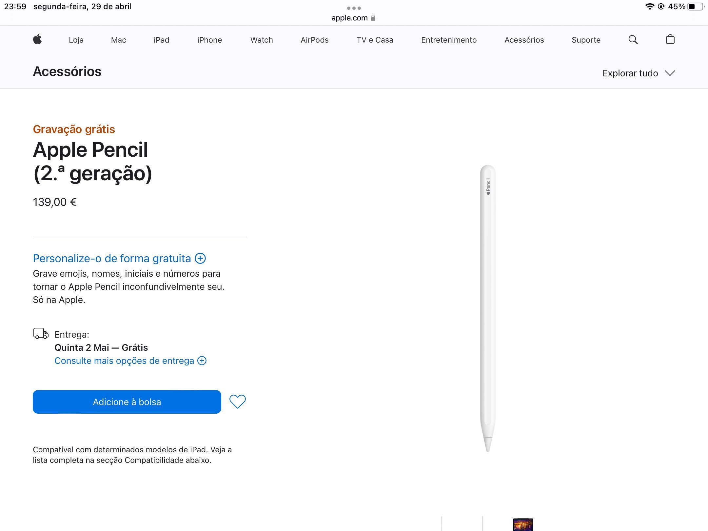The image size is (708, 531).
Task: Click Adicione à bolsa button
Action: (127, 402)
